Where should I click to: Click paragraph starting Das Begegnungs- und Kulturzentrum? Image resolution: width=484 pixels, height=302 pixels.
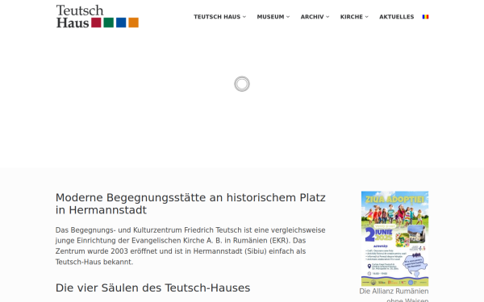[190, 246]
